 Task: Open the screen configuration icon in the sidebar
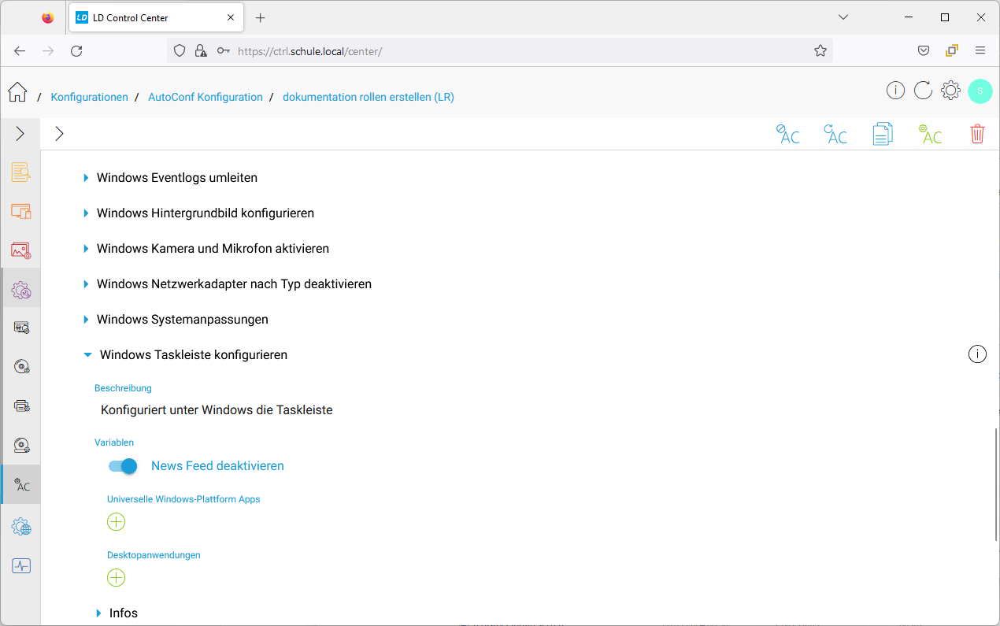[x=20, y=328]
